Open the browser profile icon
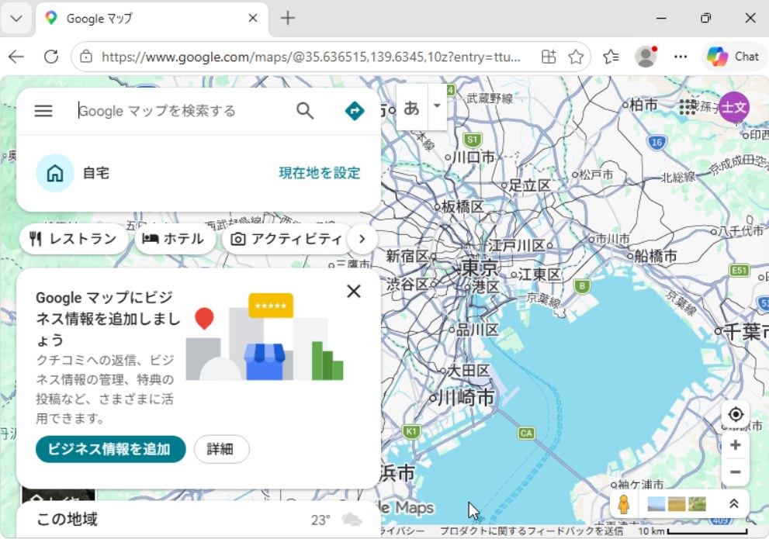This screenshot has height=539, width=769. tap(646, 57)
